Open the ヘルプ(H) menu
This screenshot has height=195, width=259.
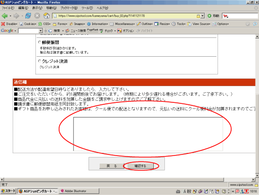click(102, 8)
